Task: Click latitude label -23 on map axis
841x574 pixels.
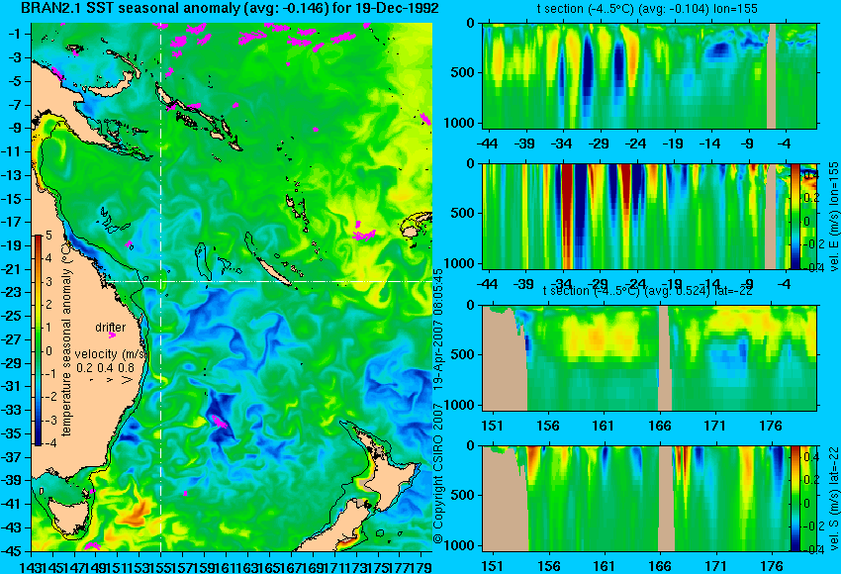Action: 11,292
